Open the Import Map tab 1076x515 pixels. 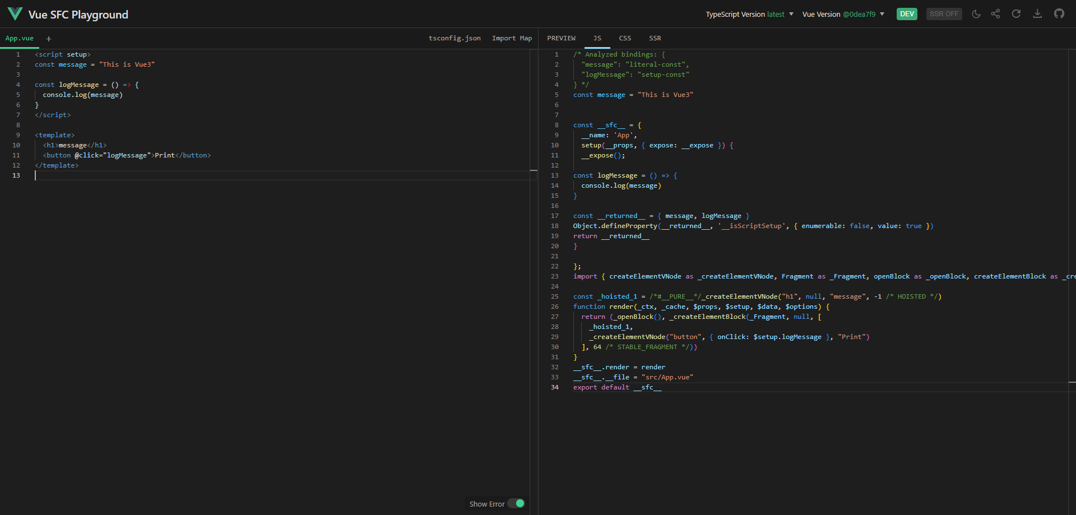pos(512,38)
